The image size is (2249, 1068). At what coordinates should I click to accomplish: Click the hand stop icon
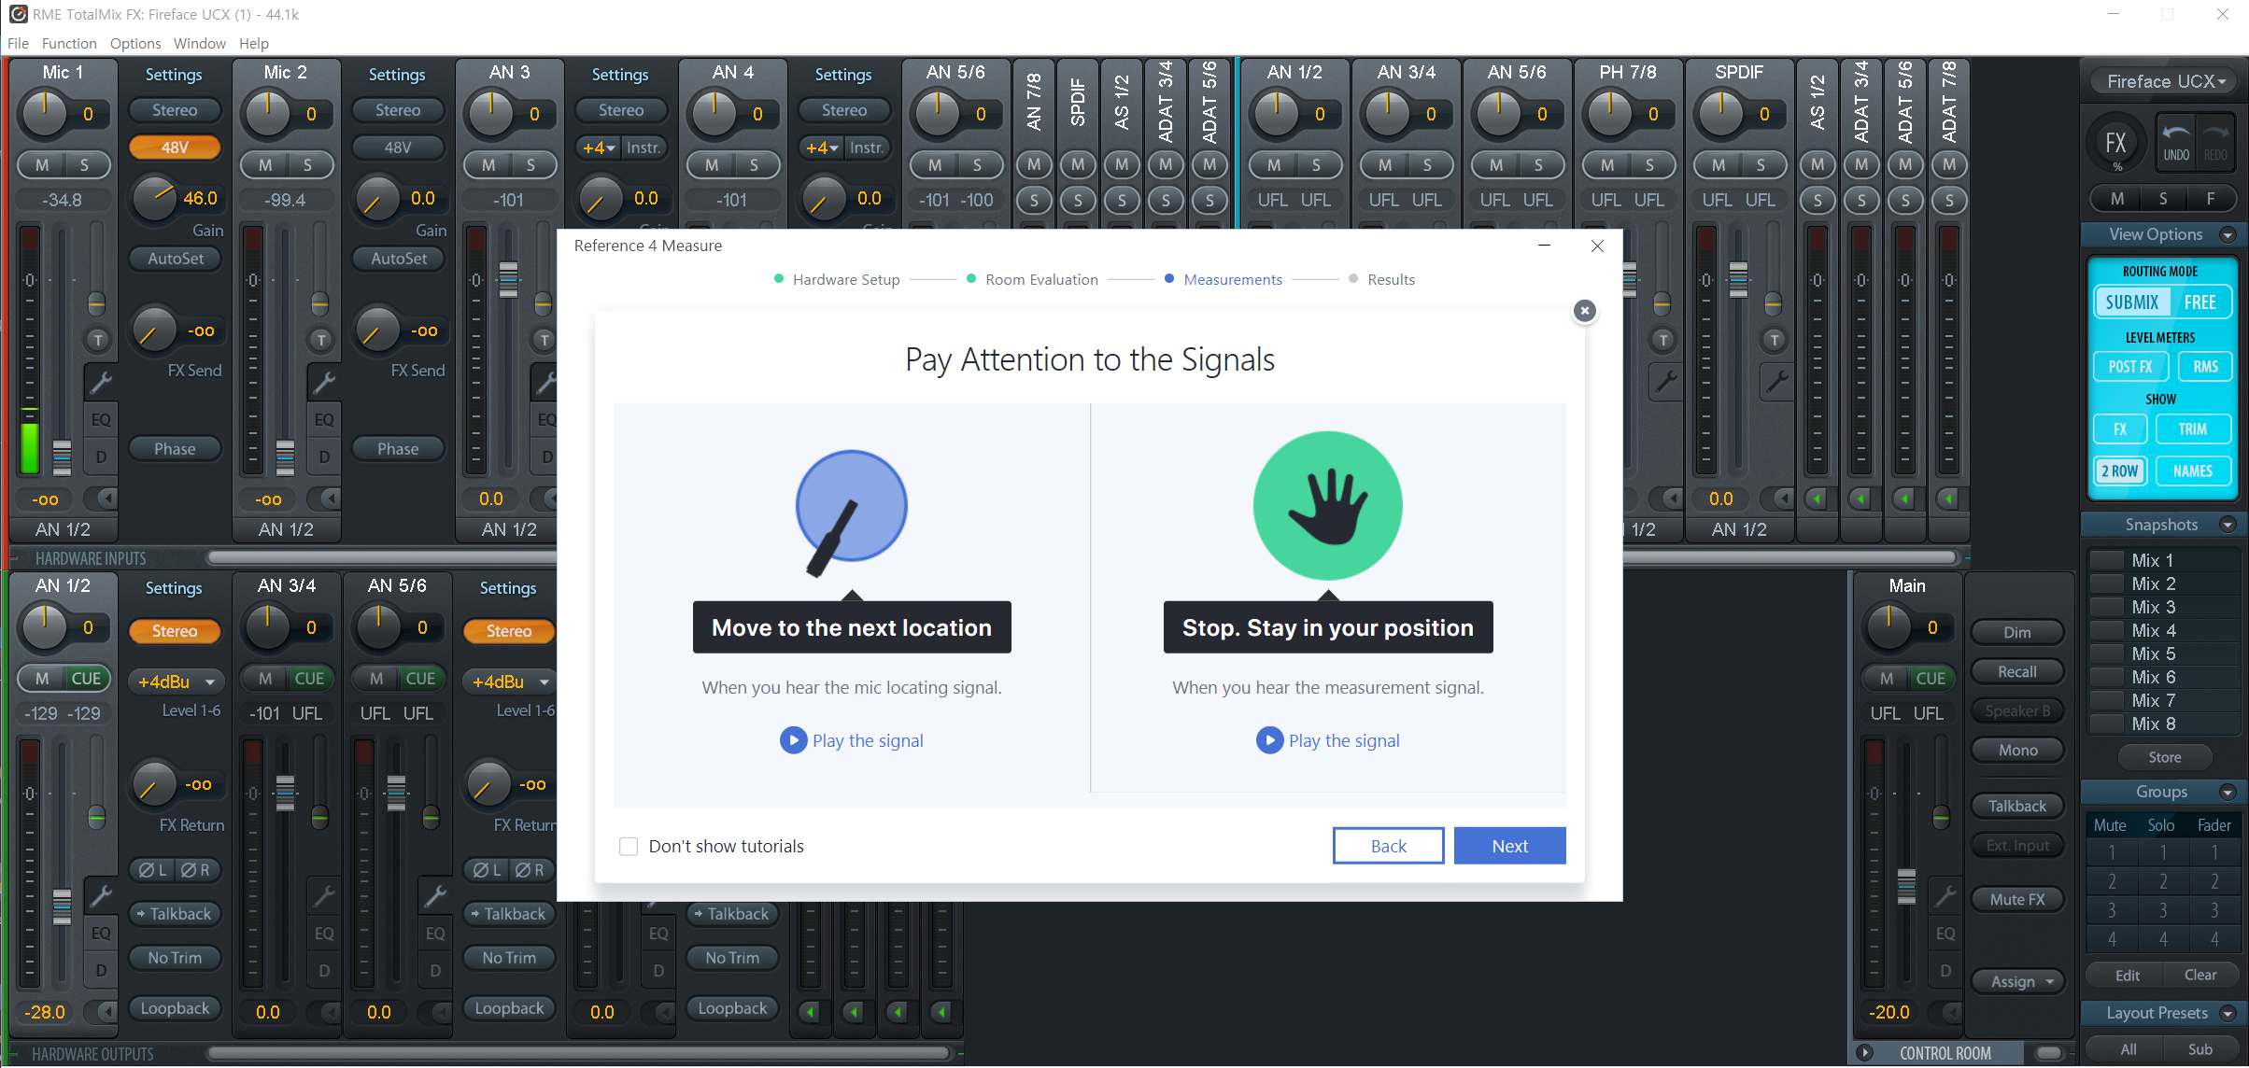(1327, 505)
